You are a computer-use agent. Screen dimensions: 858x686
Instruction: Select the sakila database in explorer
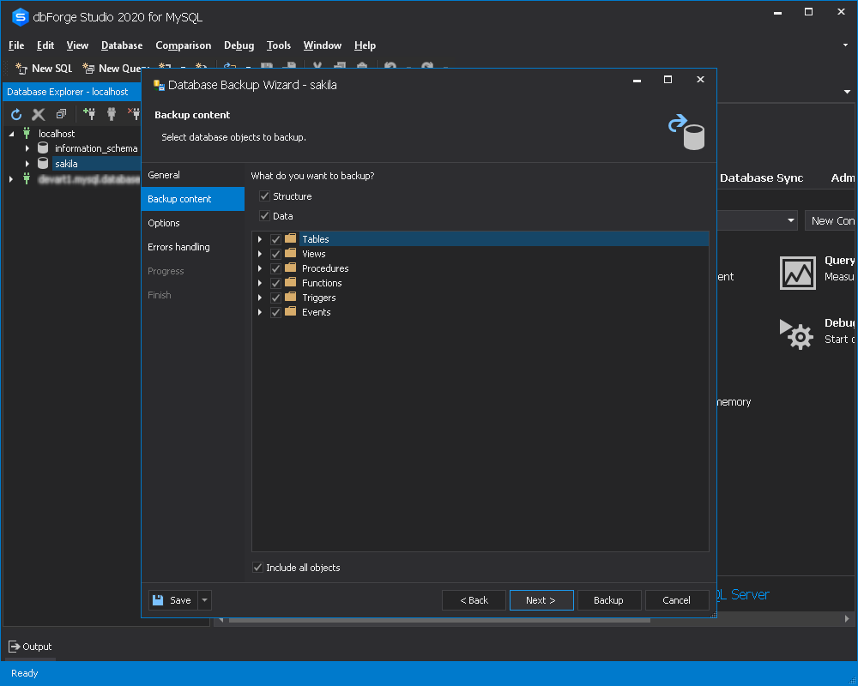[x=66, y=164]
